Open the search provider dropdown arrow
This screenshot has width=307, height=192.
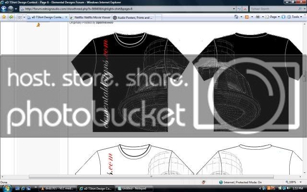coord(304,9)
